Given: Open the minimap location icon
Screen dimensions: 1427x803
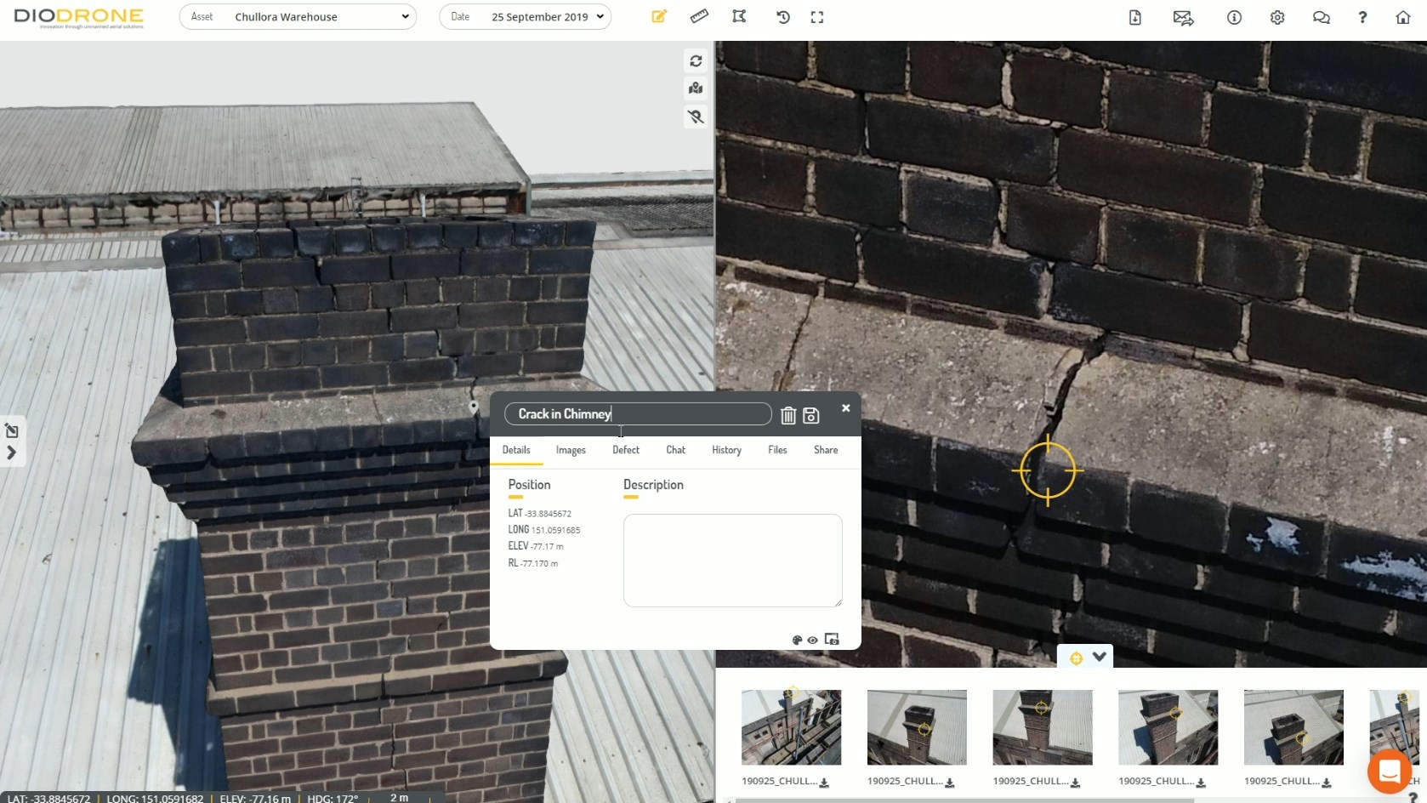Looking at the screenshot, I should 696,88.
